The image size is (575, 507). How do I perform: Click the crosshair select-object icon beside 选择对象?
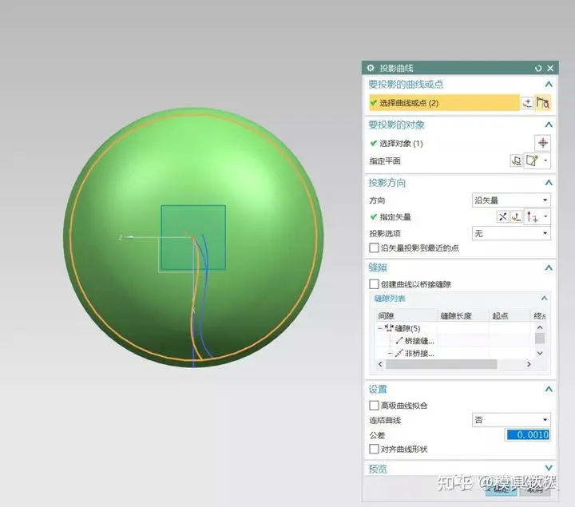[543, 143]
